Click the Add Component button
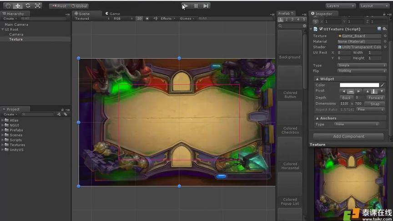The width and height of the screenshot is (393, 221). 348,136
